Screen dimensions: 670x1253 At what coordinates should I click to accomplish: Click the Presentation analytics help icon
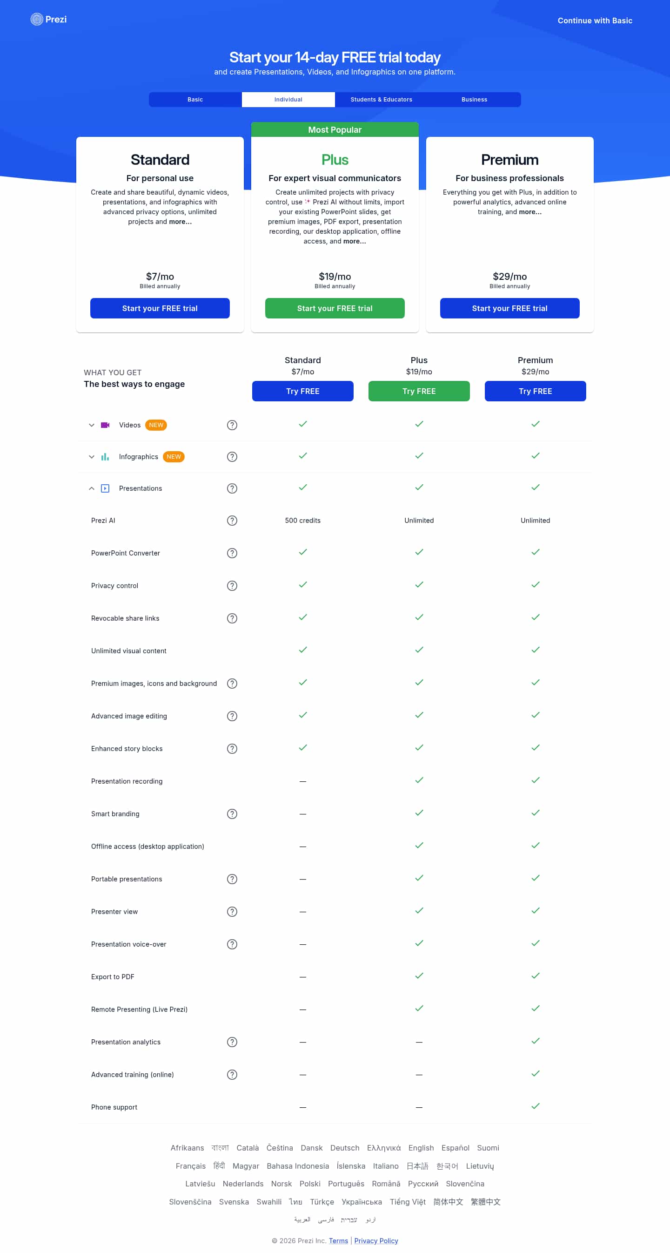click(x=232, y=1042)
